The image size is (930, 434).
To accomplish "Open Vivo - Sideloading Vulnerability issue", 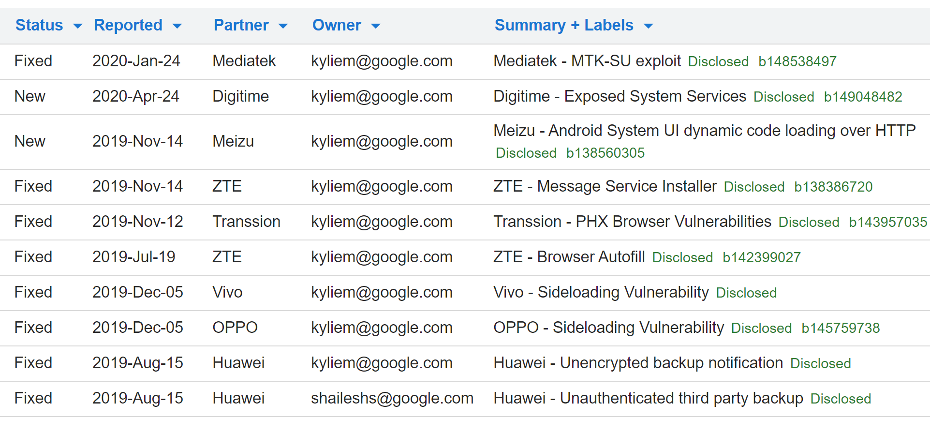I will point(601,292).
